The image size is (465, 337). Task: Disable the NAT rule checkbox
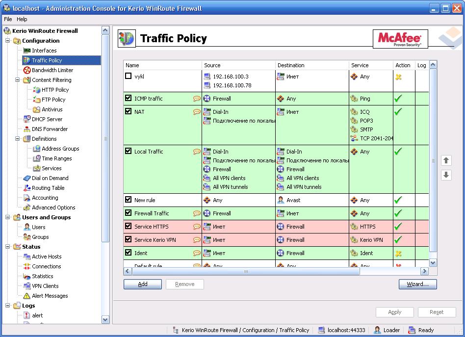128,111
